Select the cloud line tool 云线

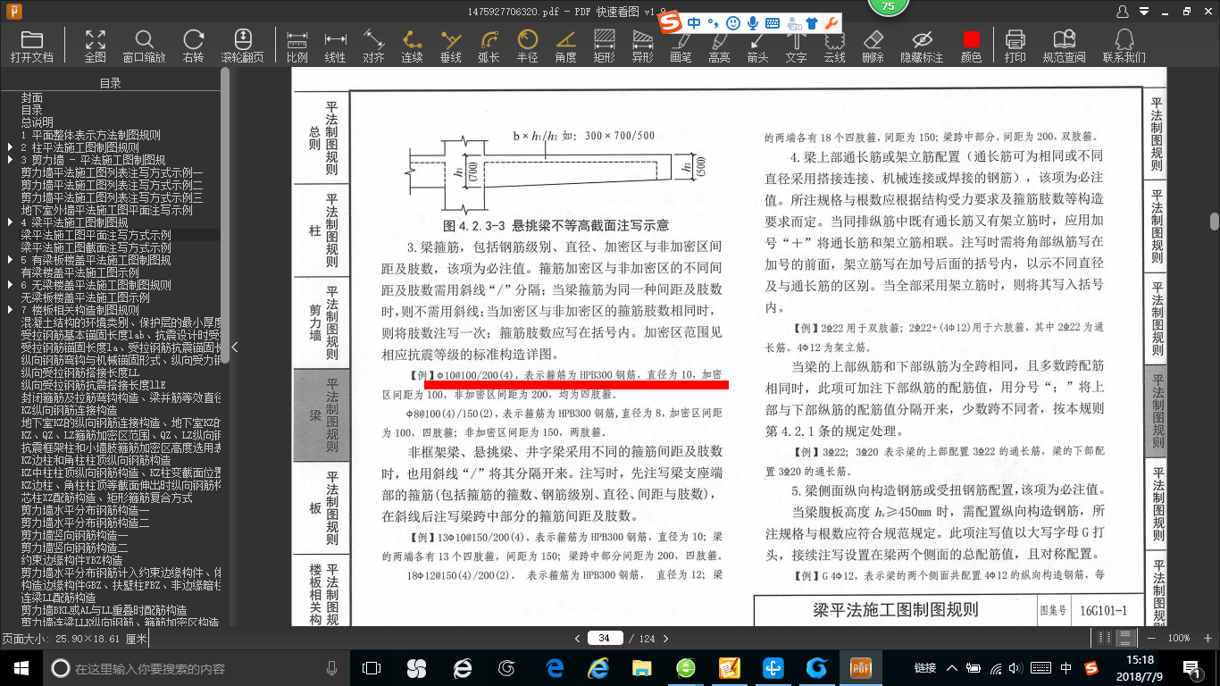834,46
